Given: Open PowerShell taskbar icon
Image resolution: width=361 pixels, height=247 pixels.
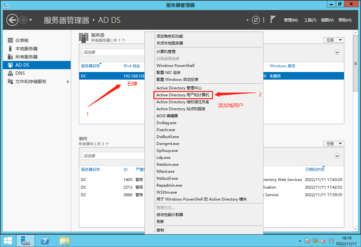Looking at the screenshot, I should click(45, 241).
